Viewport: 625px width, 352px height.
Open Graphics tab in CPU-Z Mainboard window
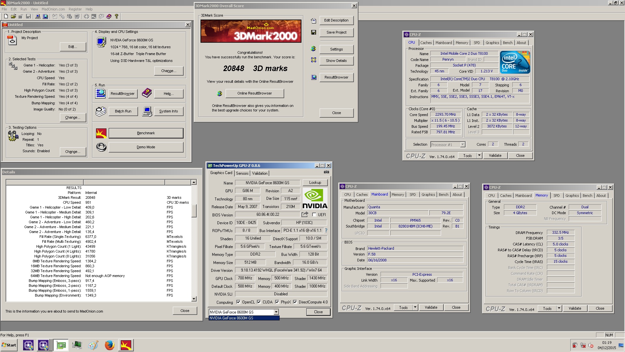tap(428, 195)
